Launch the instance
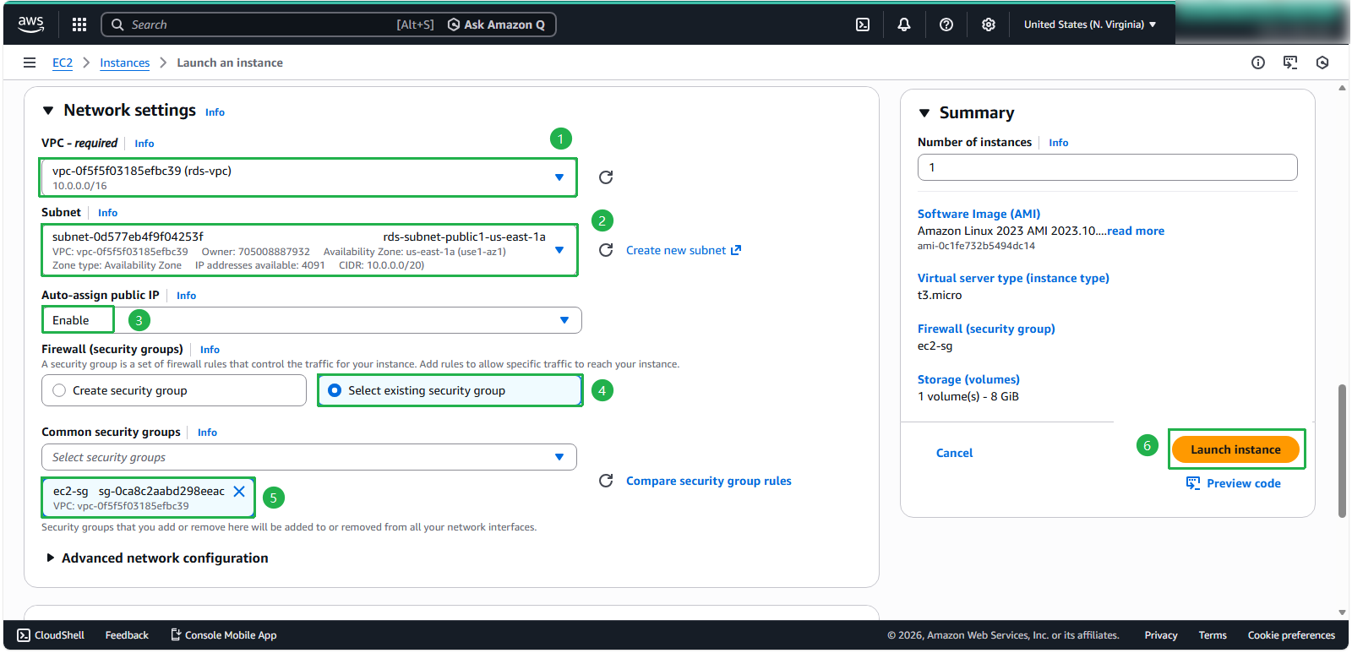The width and height of the screenshot is (1352, 653). (x=1235, y=449)
